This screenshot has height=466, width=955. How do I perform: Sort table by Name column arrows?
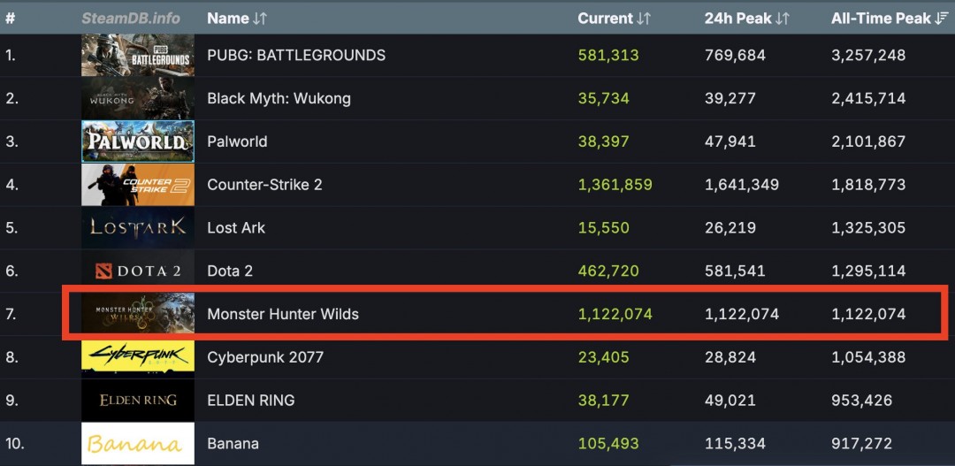tap(260, 19)
